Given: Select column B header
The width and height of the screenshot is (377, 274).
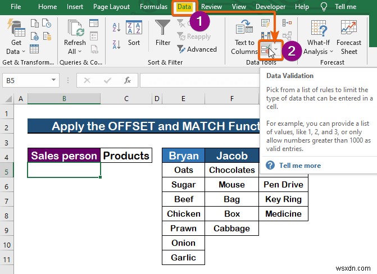Looking at the screenshot, I should tap(64, 99).
